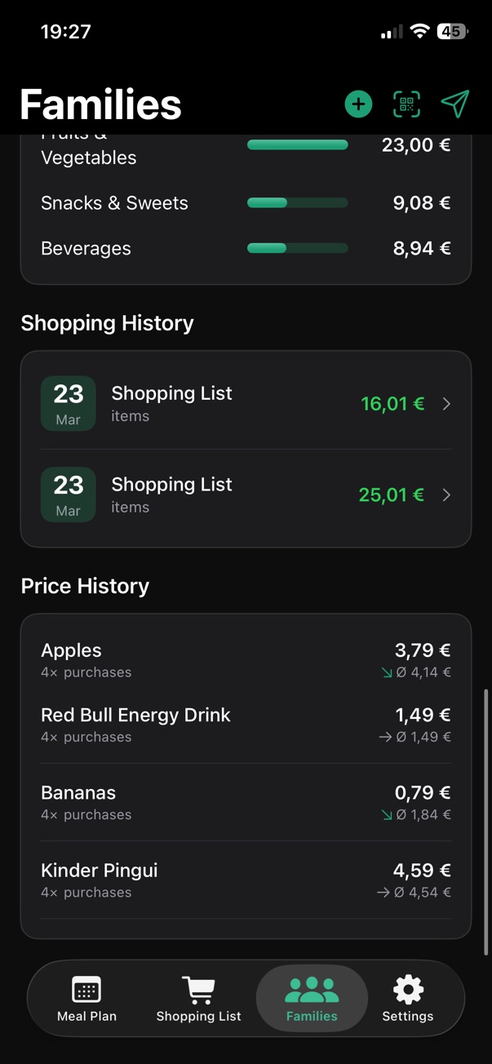492x1064 pixels.
Task: Open the QR code scanner icon
Action: (x=406, y=104)
